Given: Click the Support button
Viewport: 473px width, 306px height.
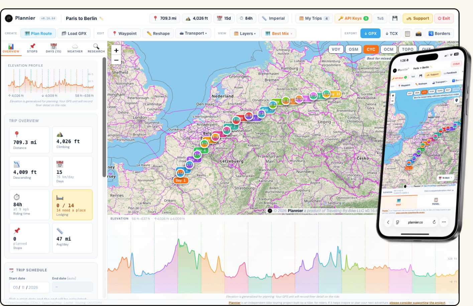Looking at the screenshot, I should (x=418, y=18).
